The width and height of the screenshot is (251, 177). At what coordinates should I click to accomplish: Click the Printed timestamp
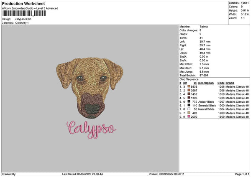(166, 174)
